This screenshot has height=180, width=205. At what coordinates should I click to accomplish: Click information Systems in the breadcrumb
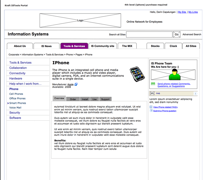(x=32, y=55)
